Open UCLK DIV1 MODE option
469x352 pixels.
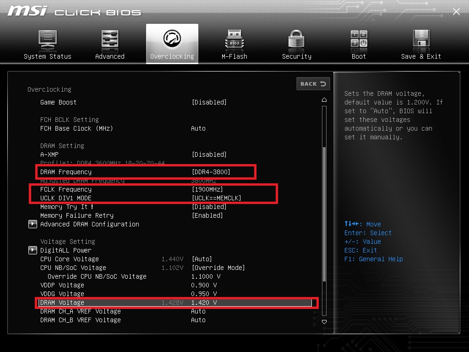coord(216,198)
